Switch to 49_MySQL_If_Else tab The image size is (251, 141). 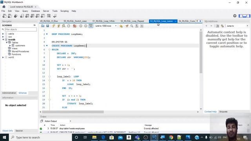(49, 21)
